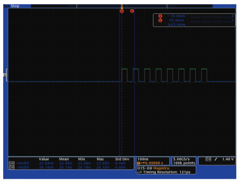Click the Std Dev column header
This screenshot has width=240, height=182.
[122, 159]
